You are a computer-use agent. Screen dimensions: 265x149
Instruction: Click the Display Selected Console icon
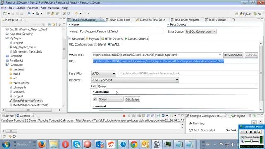pyautogui.click(x=163, y=116)
